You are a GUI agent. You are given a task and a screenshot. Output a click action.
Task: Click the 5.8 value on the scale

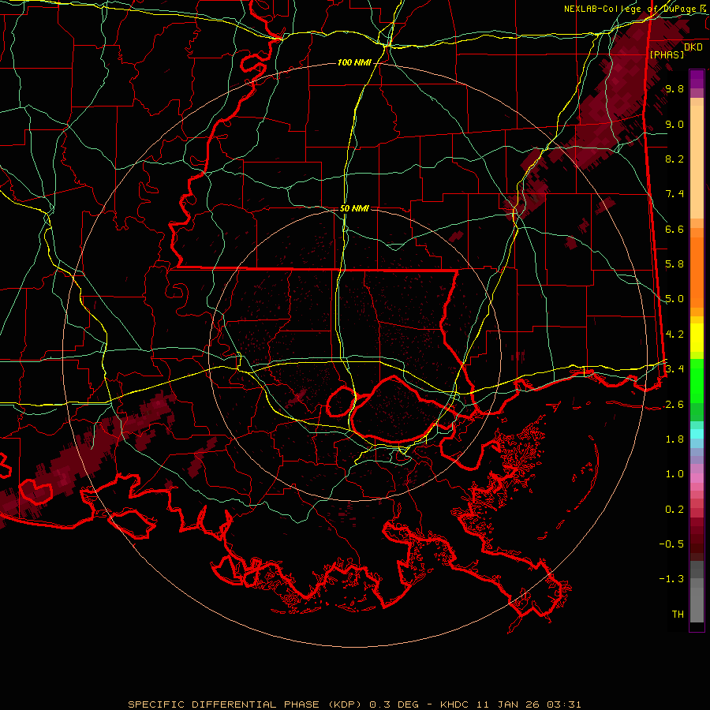[674, 264]
